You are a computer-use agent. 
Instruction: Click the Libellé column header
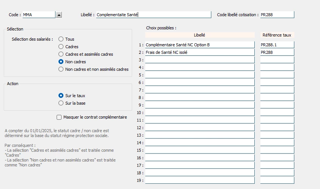click(200, 35)
